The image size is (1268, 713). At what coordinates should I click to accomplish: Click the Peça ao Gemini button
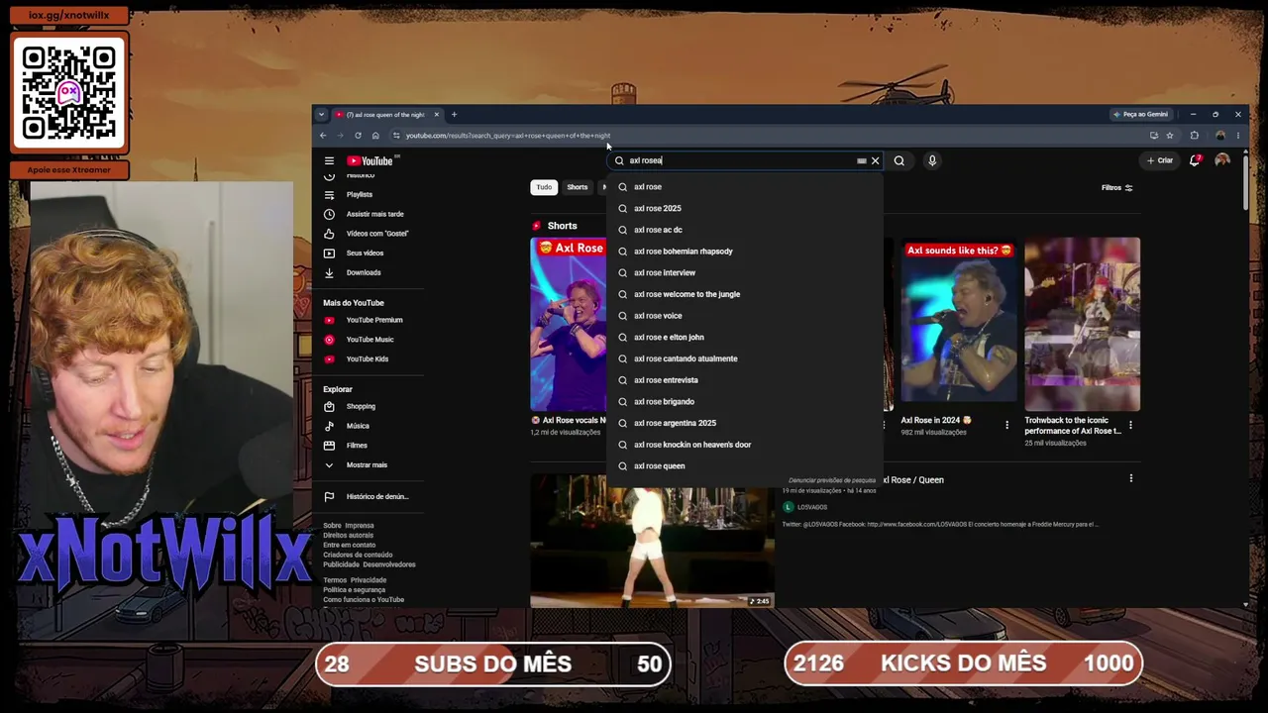tap(1141, 114)
